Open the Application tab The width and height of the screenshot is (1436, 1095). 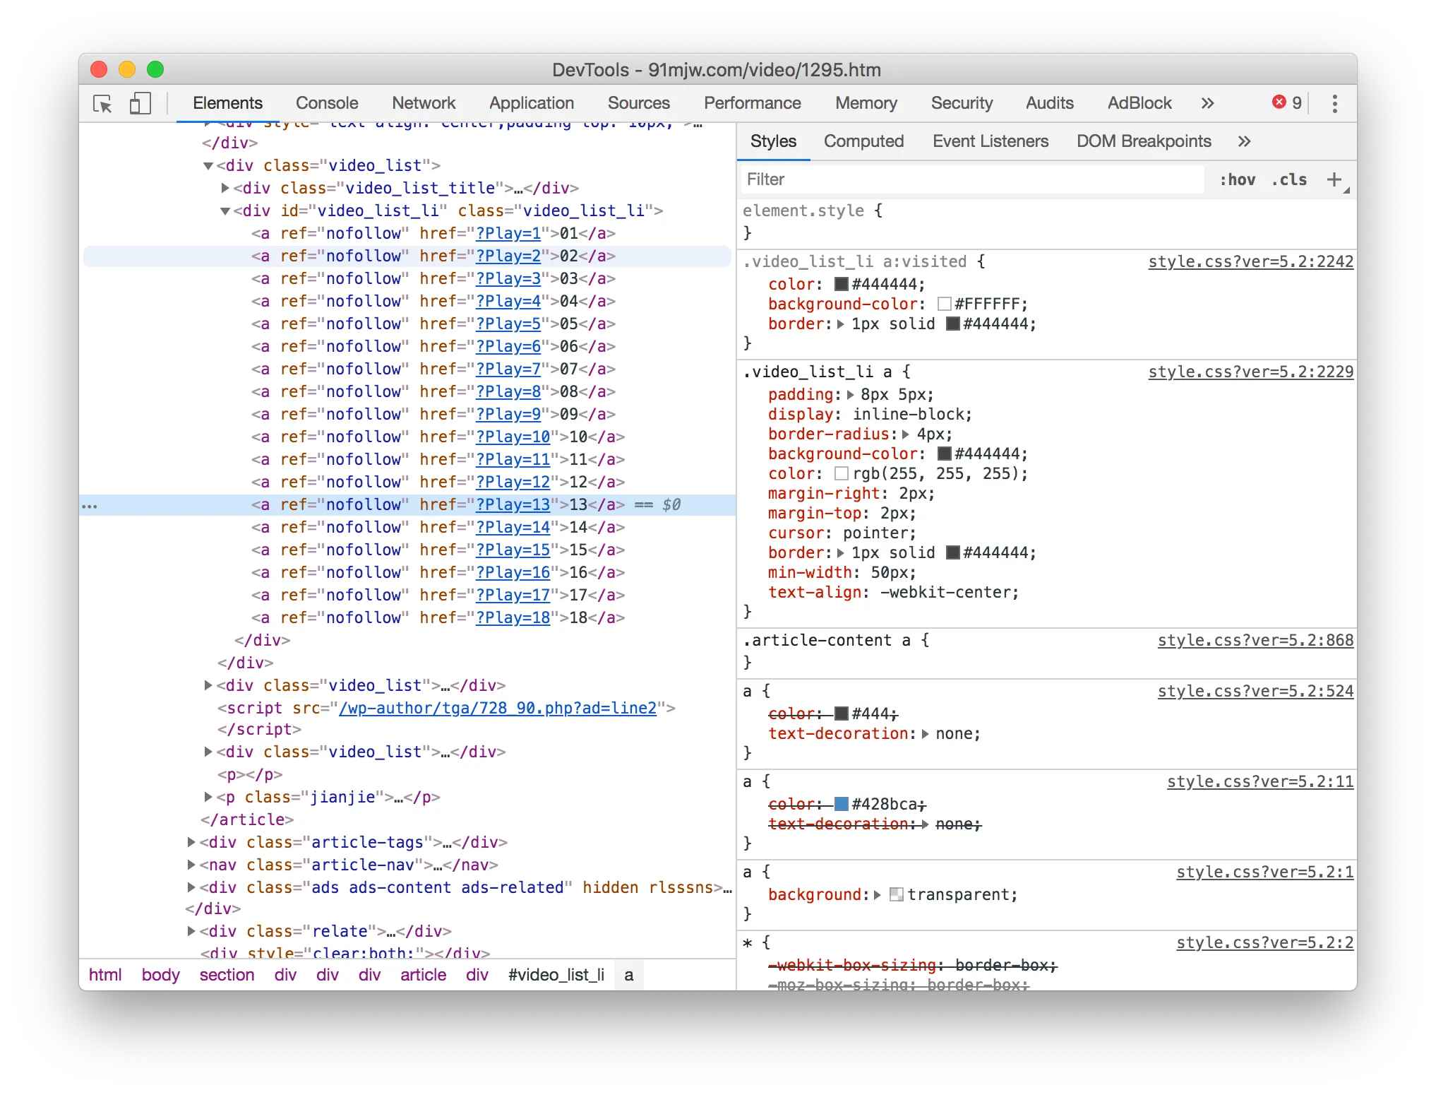point(532,103)
